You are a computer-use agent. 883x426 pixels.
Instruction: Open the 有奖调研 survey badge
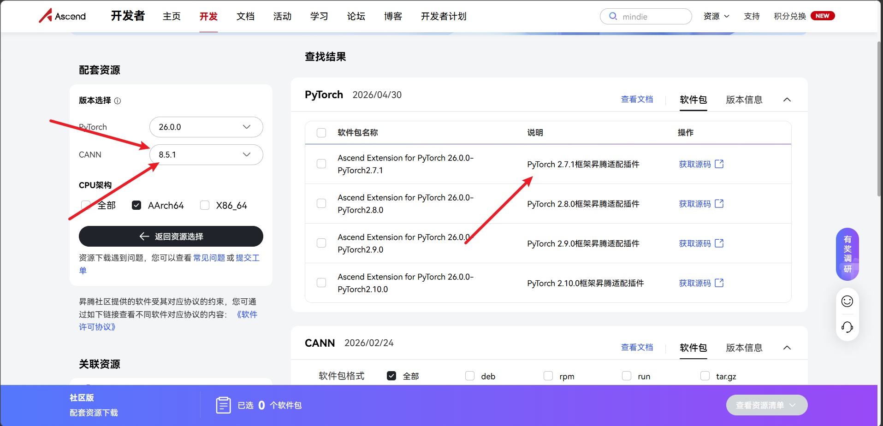coord(847,254)
